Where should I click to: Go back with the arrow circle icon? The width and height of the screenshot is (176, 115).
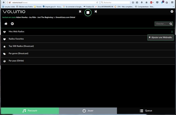pos(12,24)
